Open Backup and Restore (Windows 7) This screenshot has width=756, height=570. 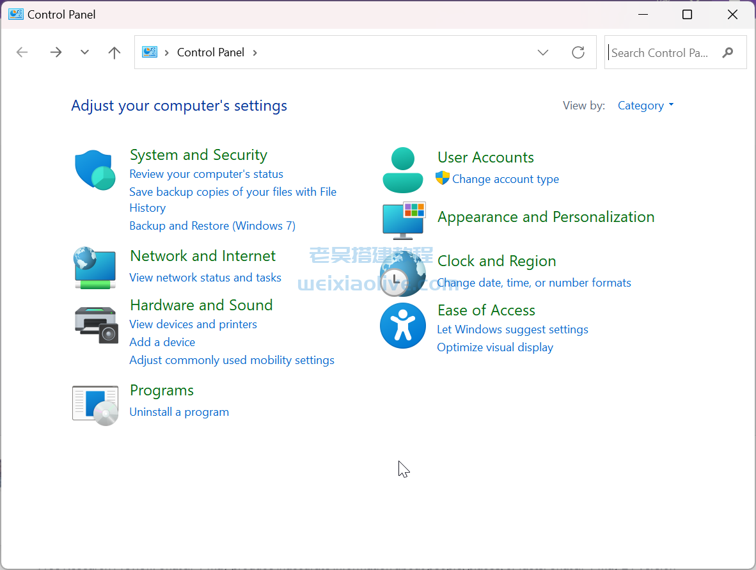pos(212,225)
